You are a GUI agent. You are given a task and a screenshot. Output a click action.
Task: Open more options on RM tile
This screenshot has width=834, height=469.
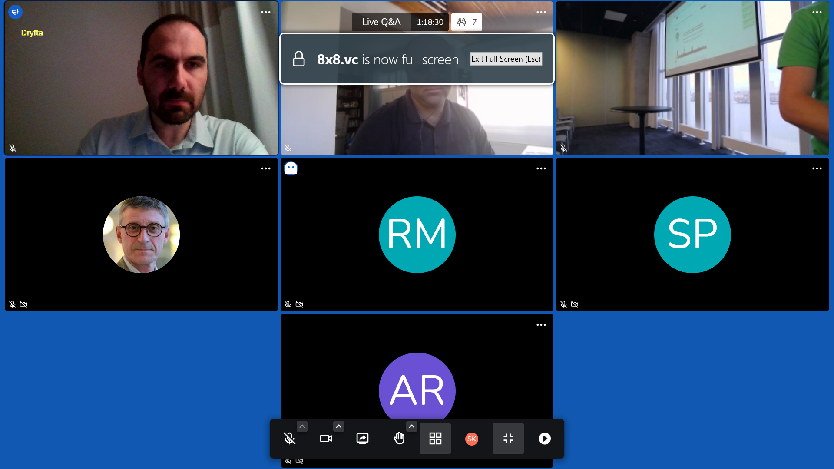(x=541, y=168)
